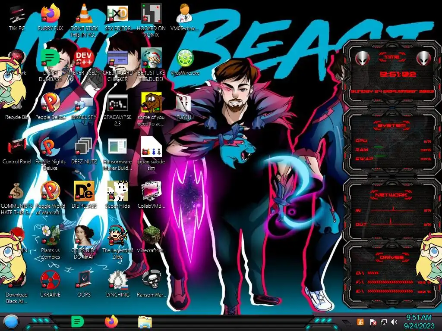Open the network tray icon
This screenshot has height=331, width=442.
(384, 322)
